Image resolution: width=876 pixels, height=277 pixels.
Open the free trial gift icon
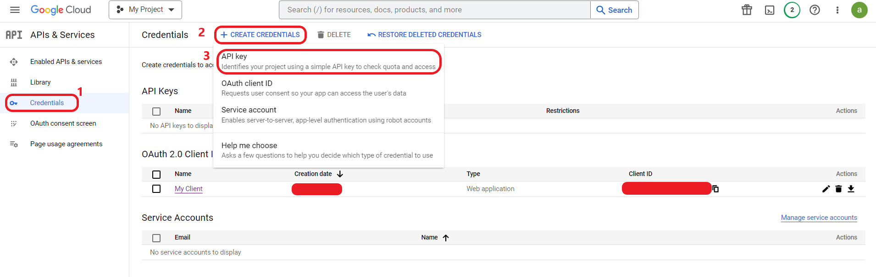coord(747,10)
